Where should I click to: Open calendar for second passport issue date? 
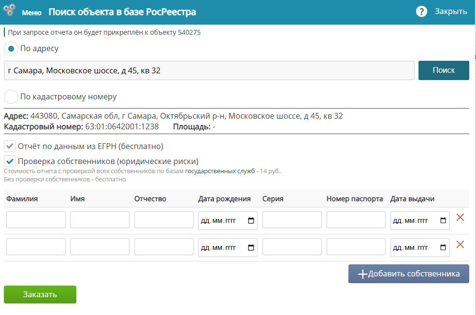coord(443,247)
